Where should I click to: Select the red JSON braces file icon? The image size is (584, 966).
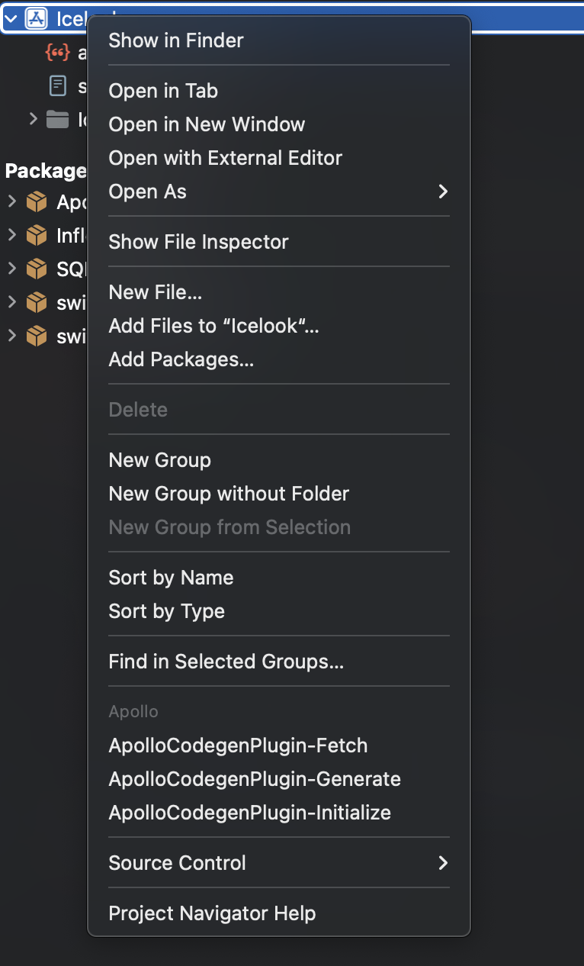(58, 52)
